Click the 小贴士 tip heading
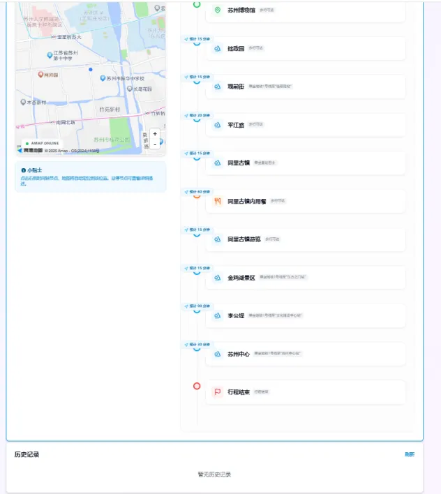The height and width of the screenshot is (494, 441). click(x=34, y=170)
